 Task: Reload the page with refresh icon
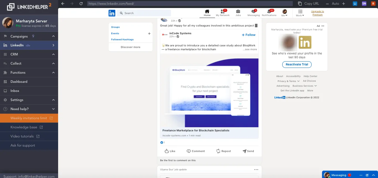click(x=81, y=4)
